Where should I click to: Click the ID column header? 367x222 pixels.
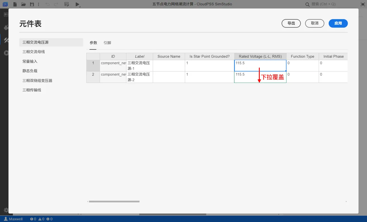click(113, 56)
